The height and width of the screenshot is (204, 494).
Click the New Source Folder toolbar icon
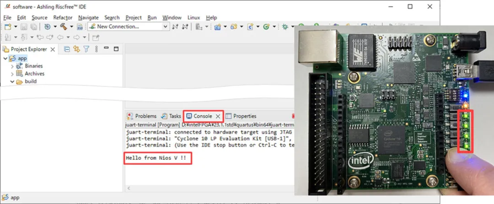(234, 27)
